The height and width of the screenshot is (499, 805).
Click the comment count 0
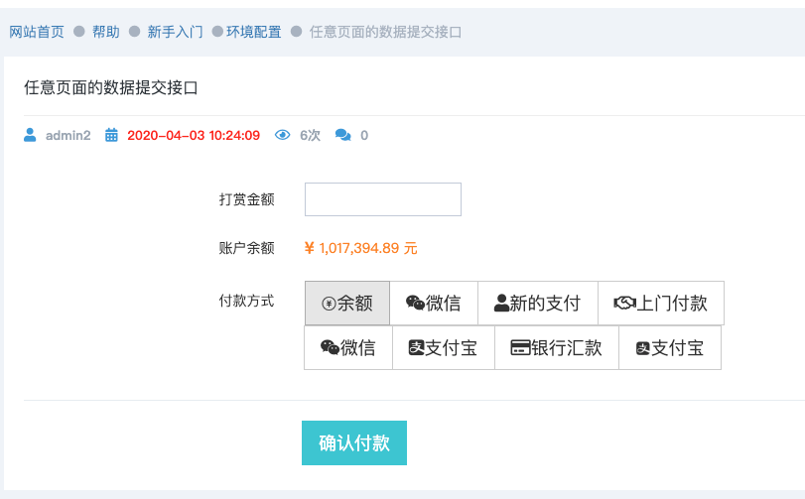pyautogui.click(x=364, y=135)
